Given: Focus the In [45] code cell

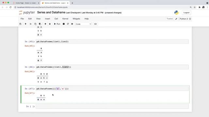Looking at the screenshot, I should click(112, 42).
